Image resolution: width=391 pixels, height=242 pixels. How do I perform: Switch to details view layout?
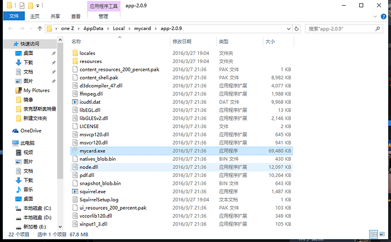374,234
